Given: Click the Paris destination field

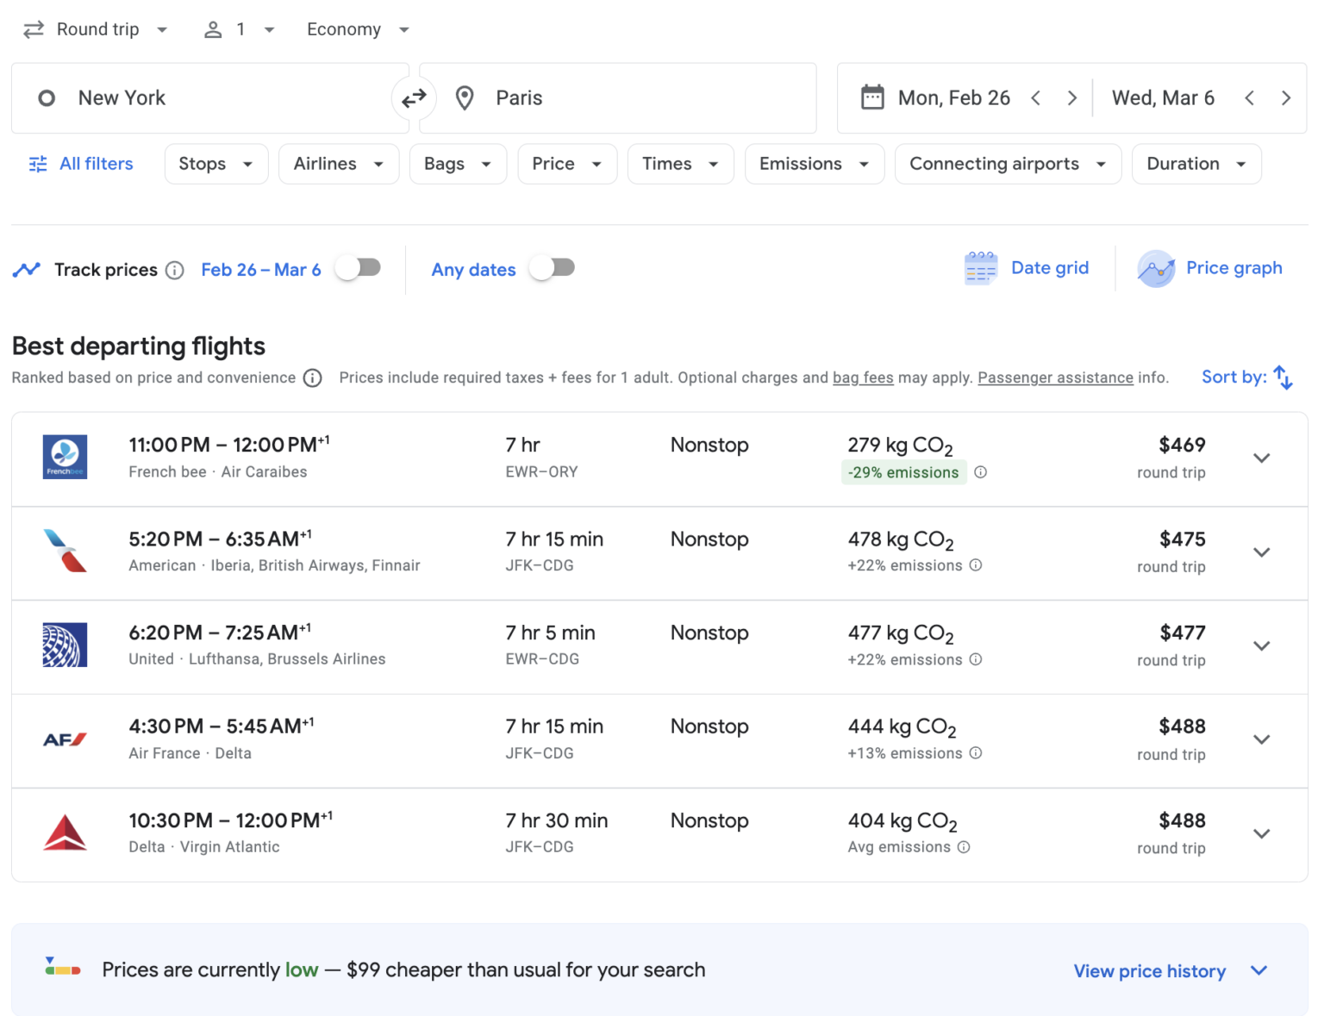Looking at the screenshot, I should 618,97.
